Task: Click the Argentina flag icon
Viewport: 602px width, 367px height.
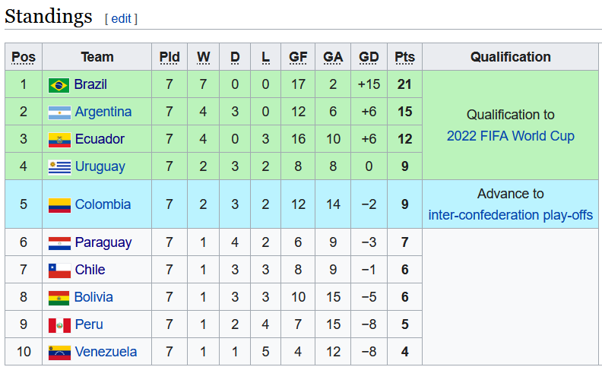Action: 59,112
